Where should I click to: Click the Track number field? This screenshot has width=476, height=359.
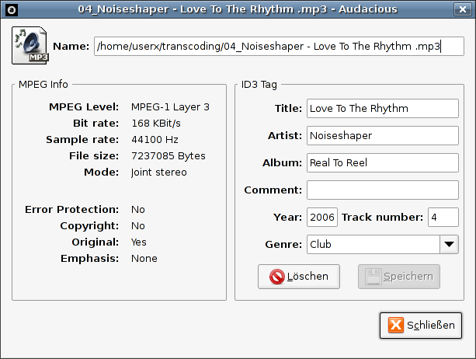443,217
